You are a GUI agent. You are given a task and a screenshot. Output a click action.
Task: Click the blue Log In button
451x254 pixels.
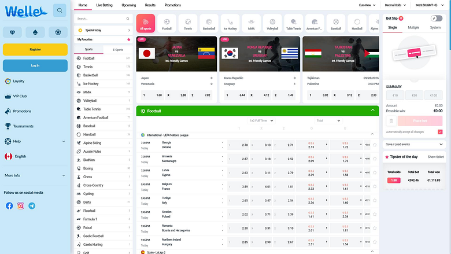click(x=35, y=65)
